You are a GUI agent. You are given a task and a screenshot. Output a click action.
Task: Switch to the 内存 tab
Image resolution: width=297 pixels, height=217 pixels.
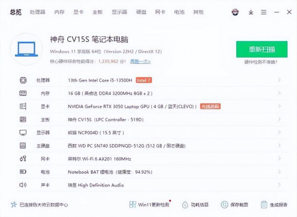[x=59, y=12]
